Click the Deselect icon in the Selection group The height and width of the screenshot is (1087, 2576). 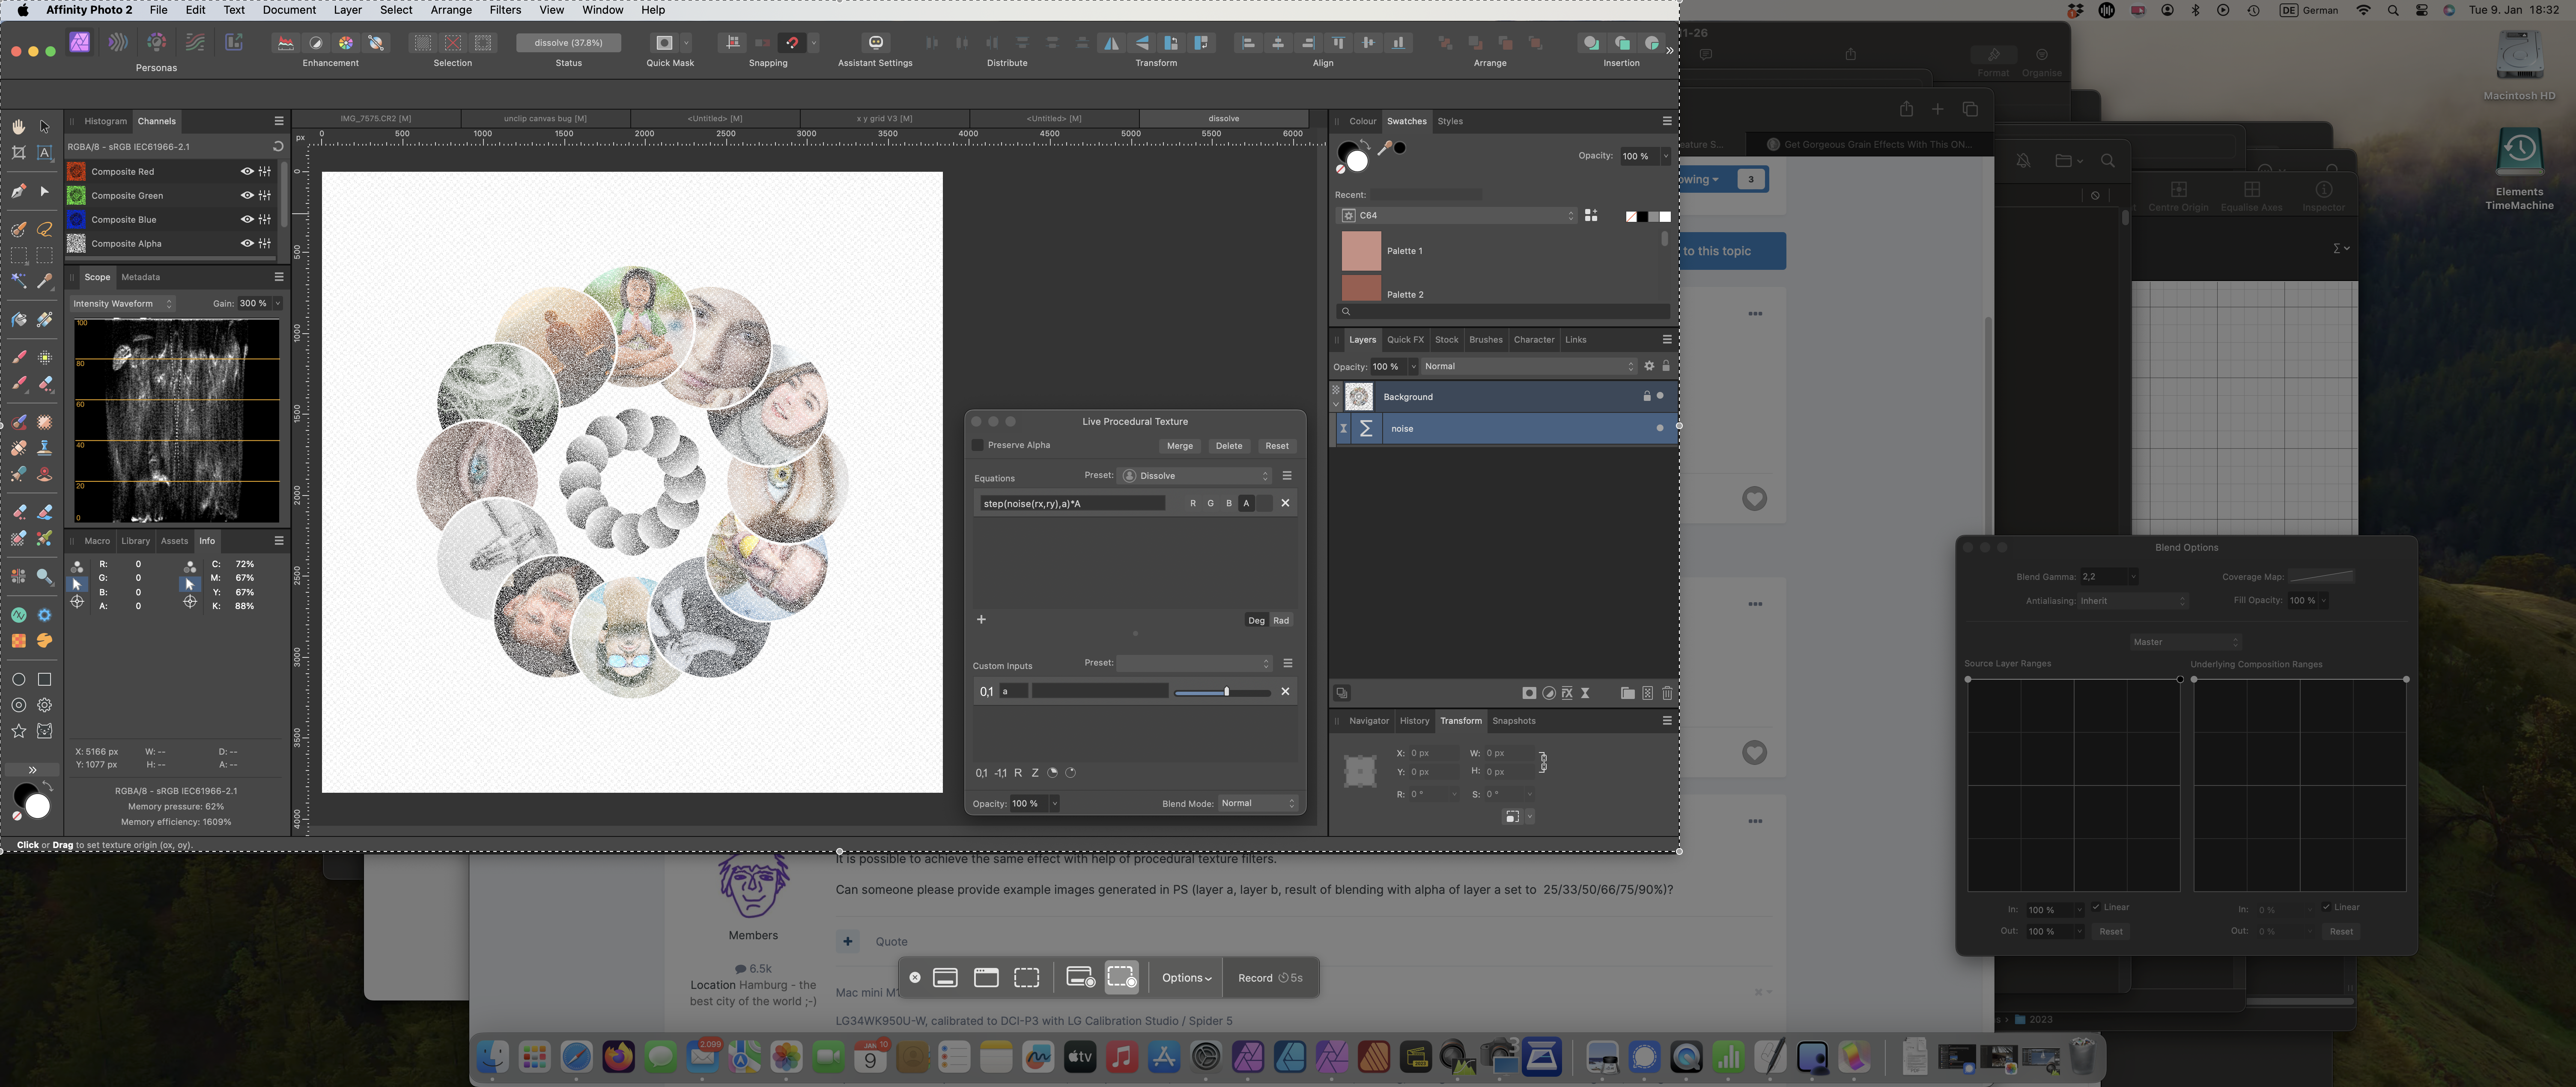(x=453, y=43)
